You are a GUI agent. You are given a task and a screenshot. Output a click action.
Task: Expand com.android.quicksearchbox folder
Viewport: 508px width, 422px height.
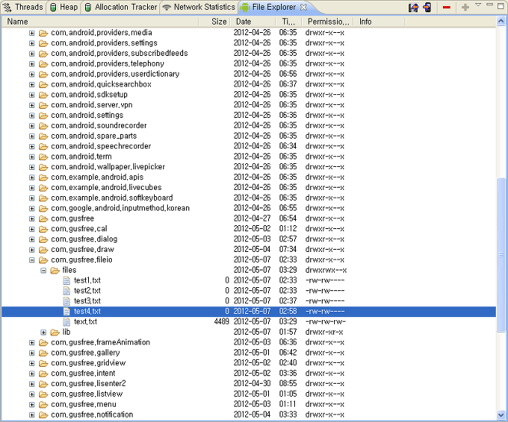[31, 85]
